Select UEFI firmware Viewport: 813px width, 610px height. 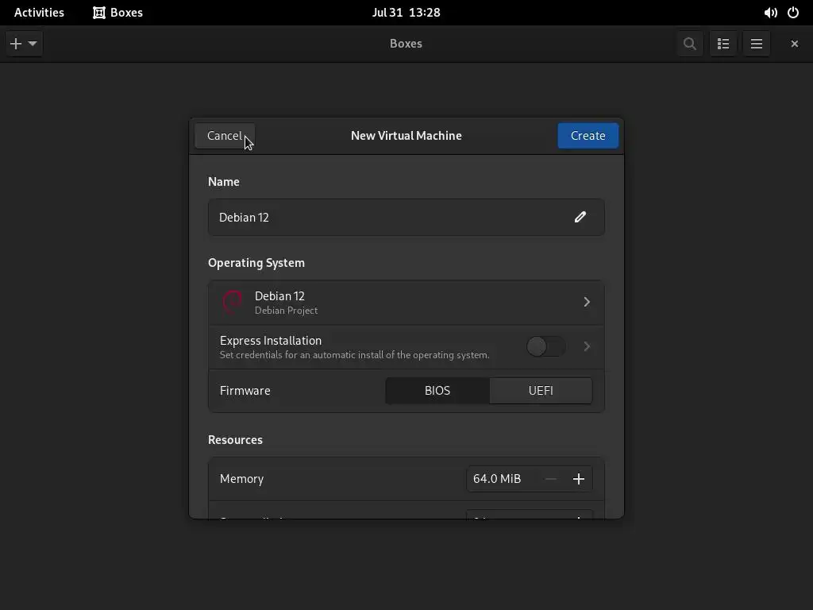point(541,391)
